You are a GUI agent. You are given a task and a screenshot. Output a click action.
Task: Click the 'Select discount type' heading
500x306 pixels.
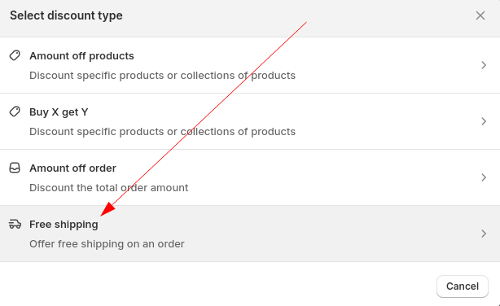tap(66, 15)
